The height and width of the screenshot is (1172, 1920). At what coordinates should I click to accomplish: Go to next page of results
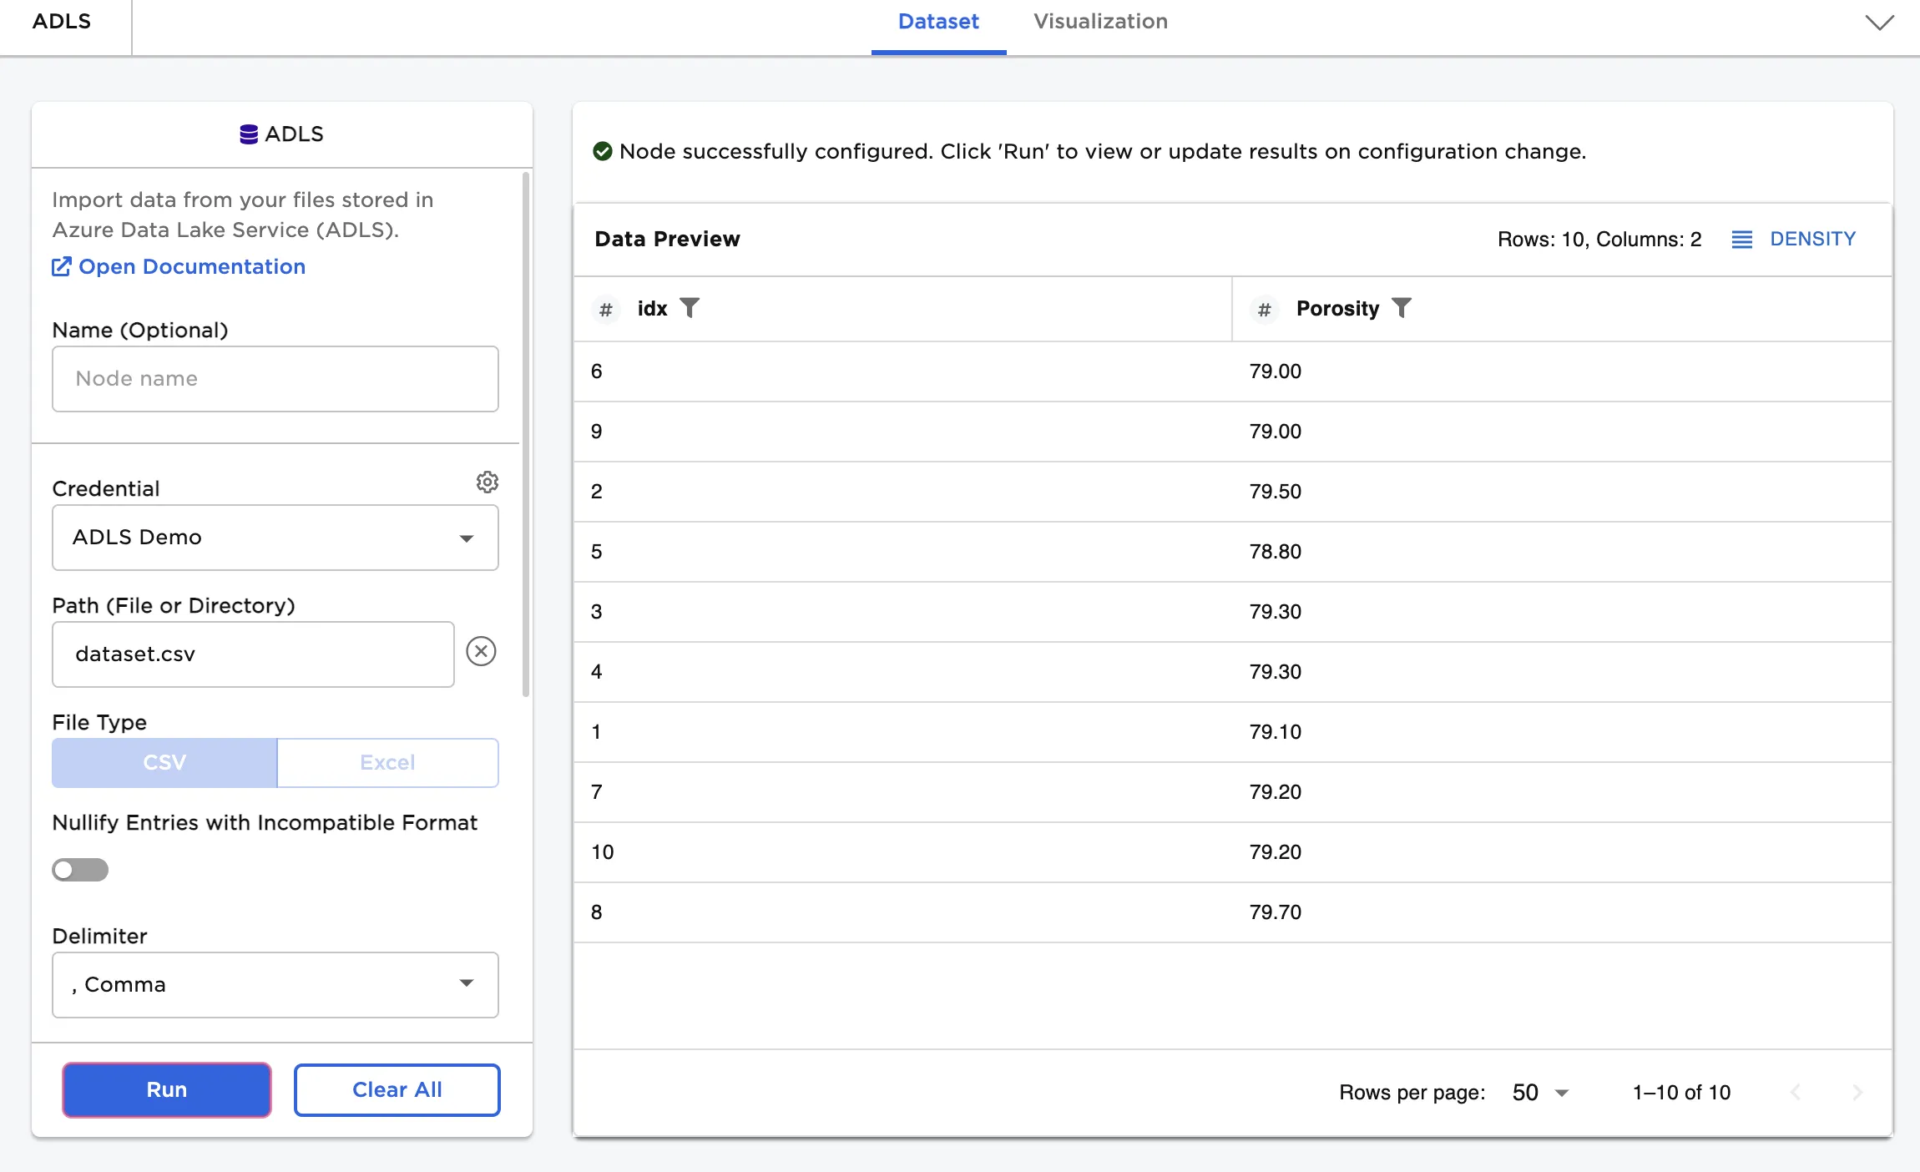(1857, 1092)
